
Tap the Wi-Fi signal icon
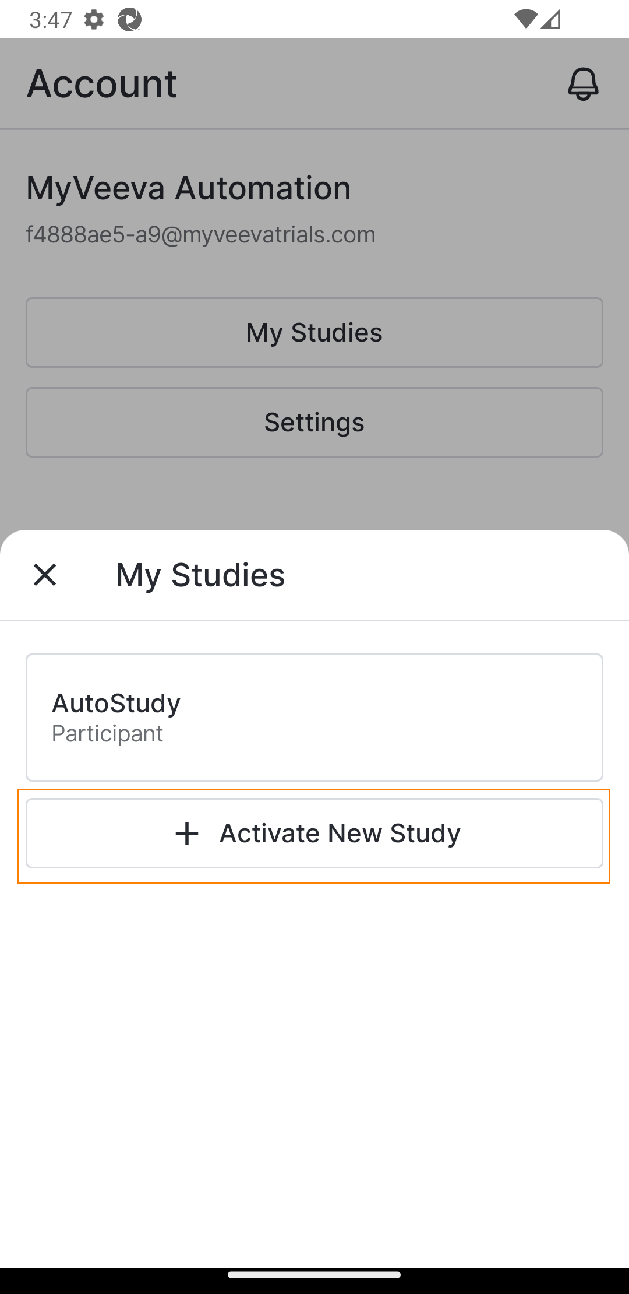point(525,19)
